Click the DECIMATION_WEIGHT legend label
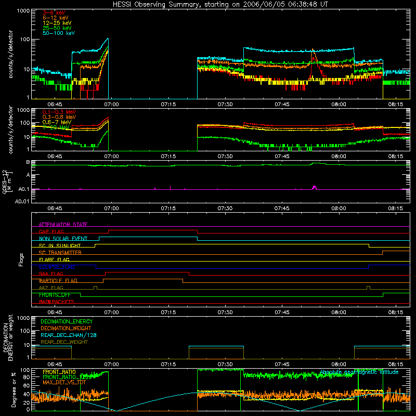416x416 pixels. pos(66,328)
